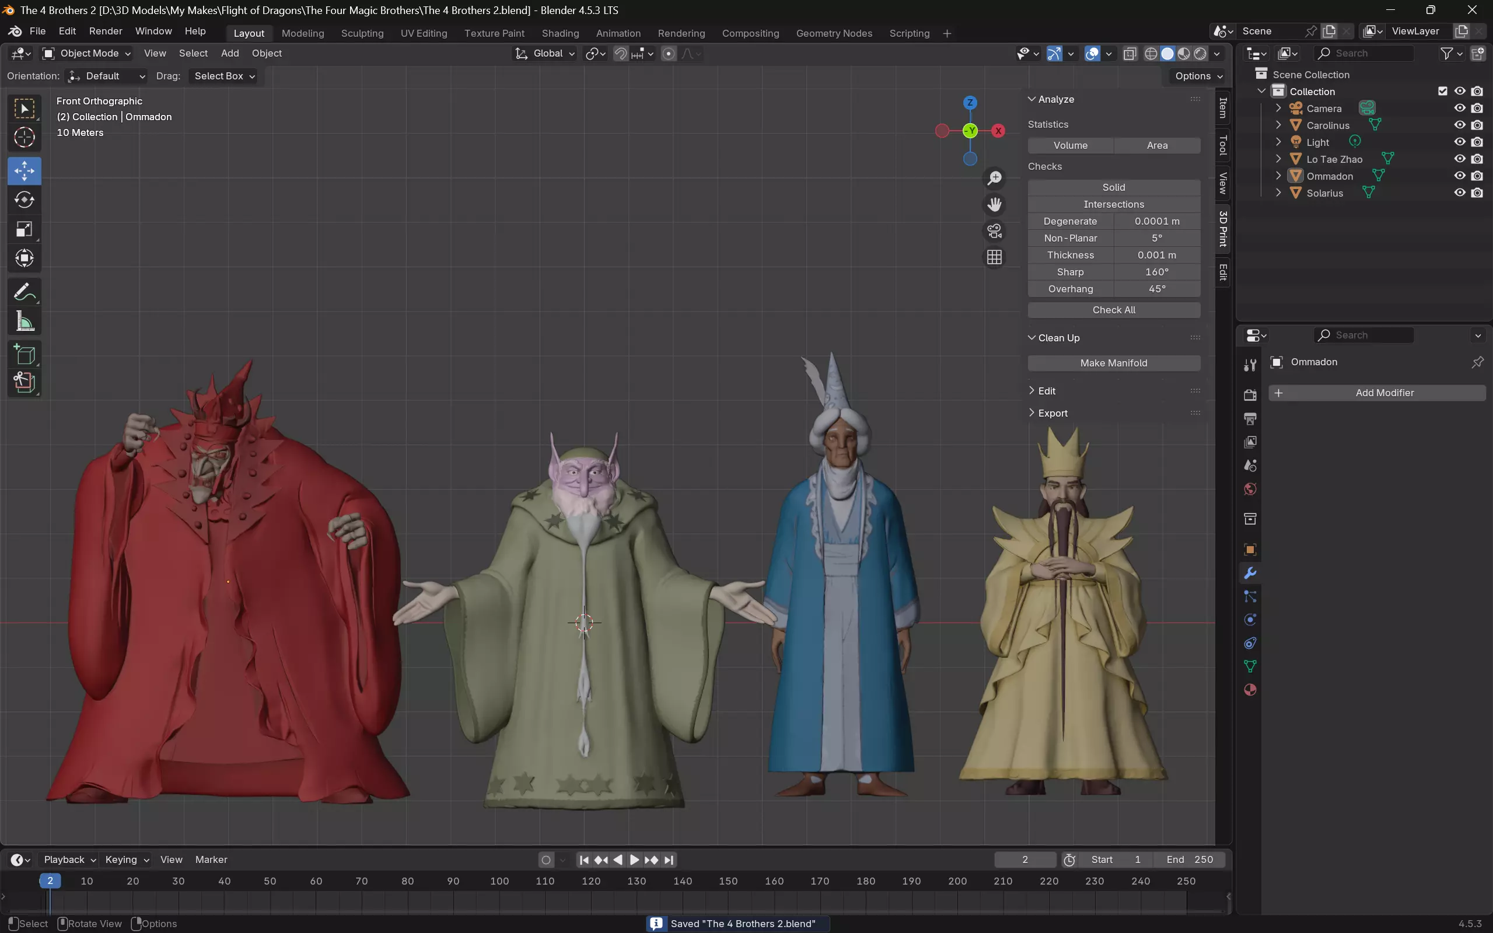Open the Tool properties tab icon
Screen dimensions: 1493x933
pyautogui.click(x=1250, y=365)
